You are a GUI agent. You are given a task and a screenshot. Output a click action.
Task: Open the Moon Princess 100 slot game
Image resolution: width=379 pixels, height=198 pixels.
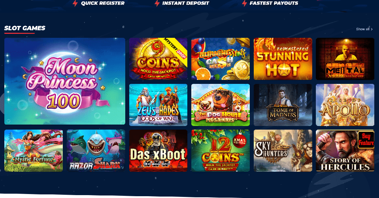click(x=65, y=81)
